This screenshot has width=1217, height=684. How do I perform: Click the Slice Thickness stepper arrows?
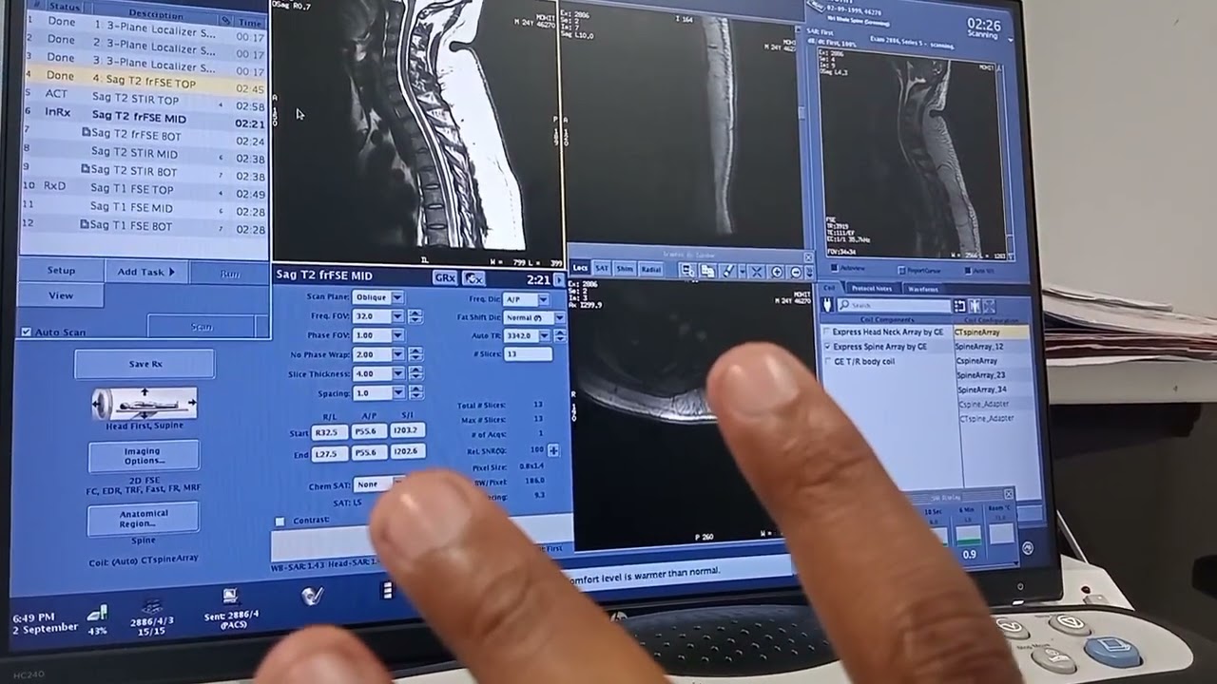coord(415,373)
